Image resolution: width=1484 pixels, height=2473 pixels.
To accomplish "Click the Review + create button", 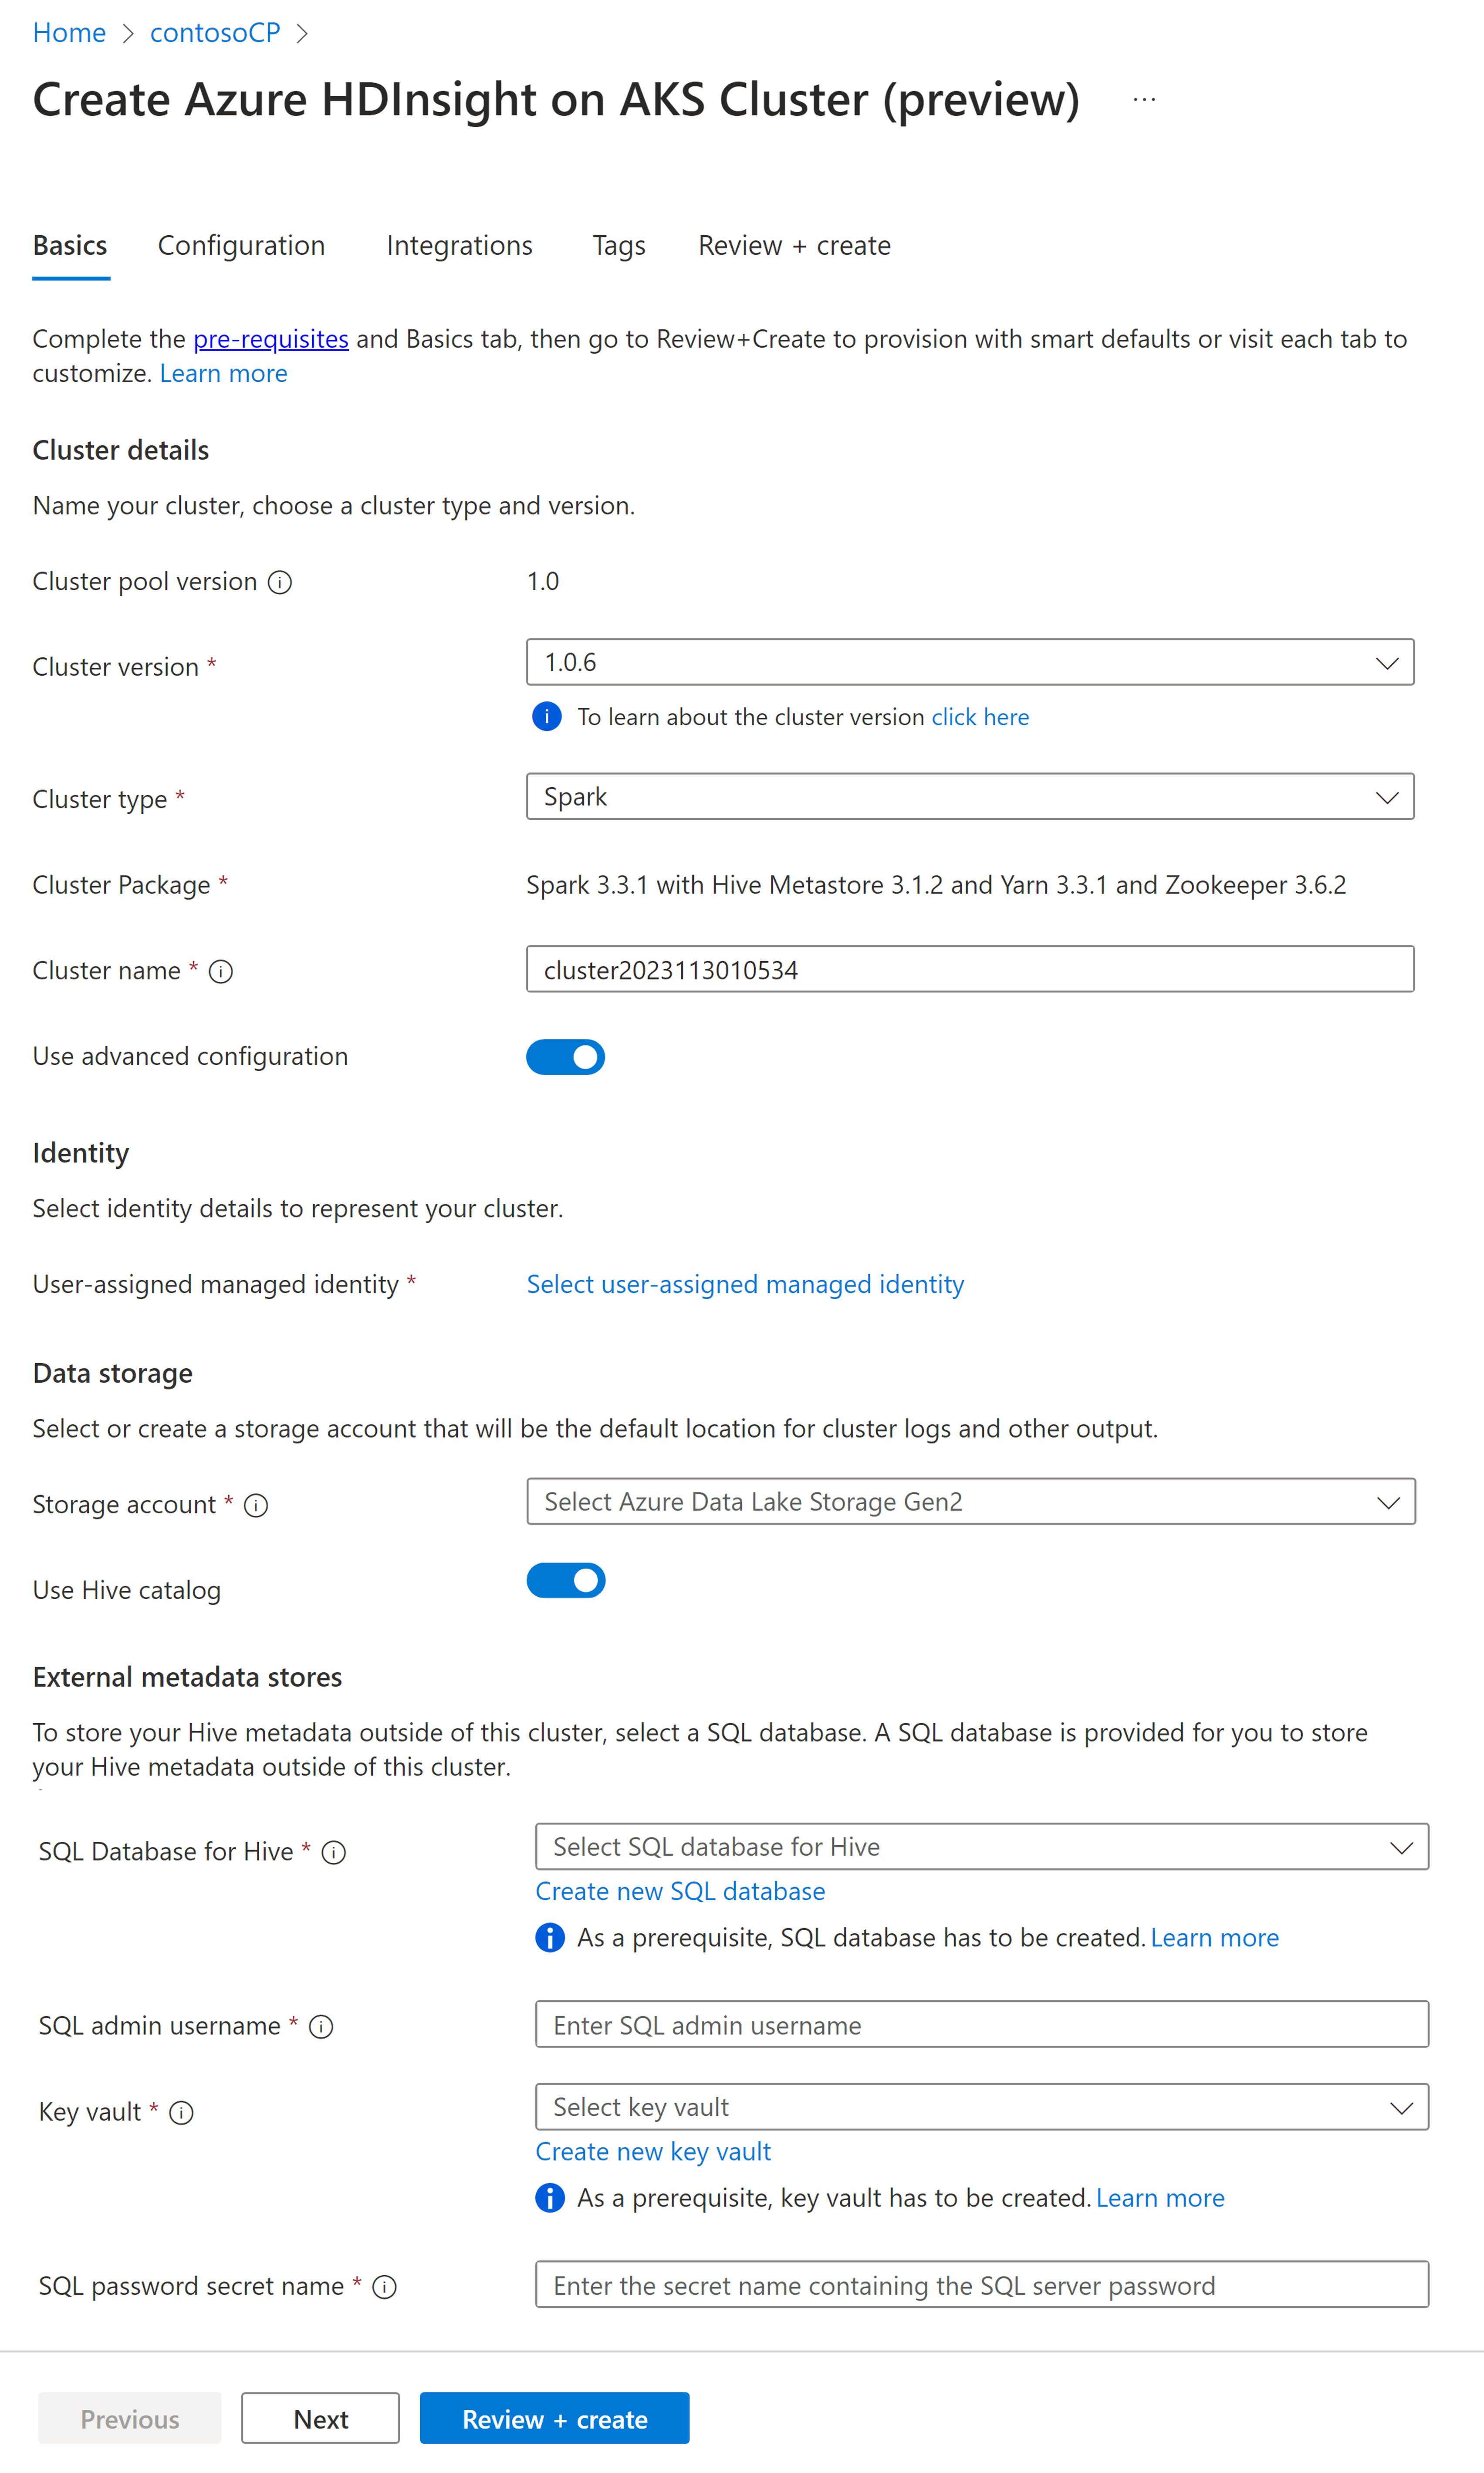I will tap(554, 2418).
